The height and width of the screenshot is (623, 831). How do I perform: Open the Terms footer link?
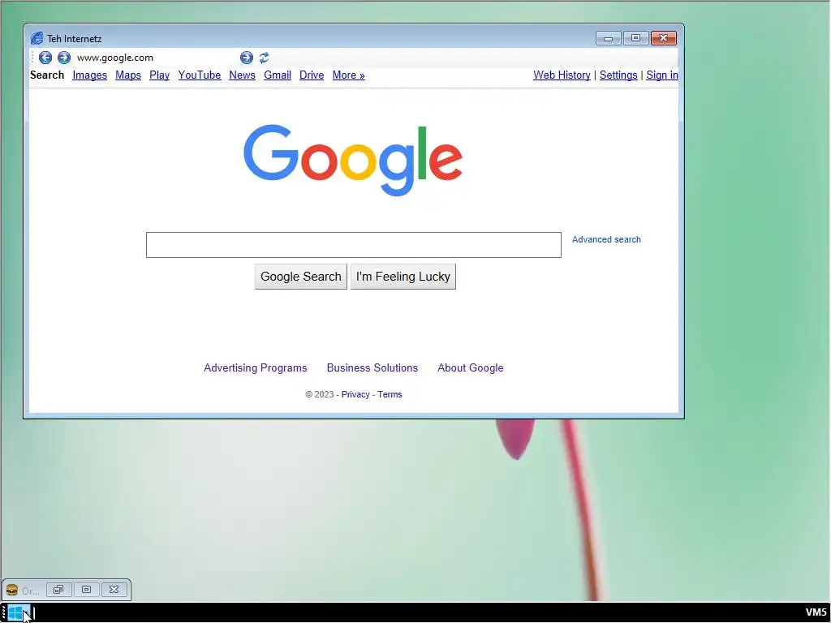(390, 394)
